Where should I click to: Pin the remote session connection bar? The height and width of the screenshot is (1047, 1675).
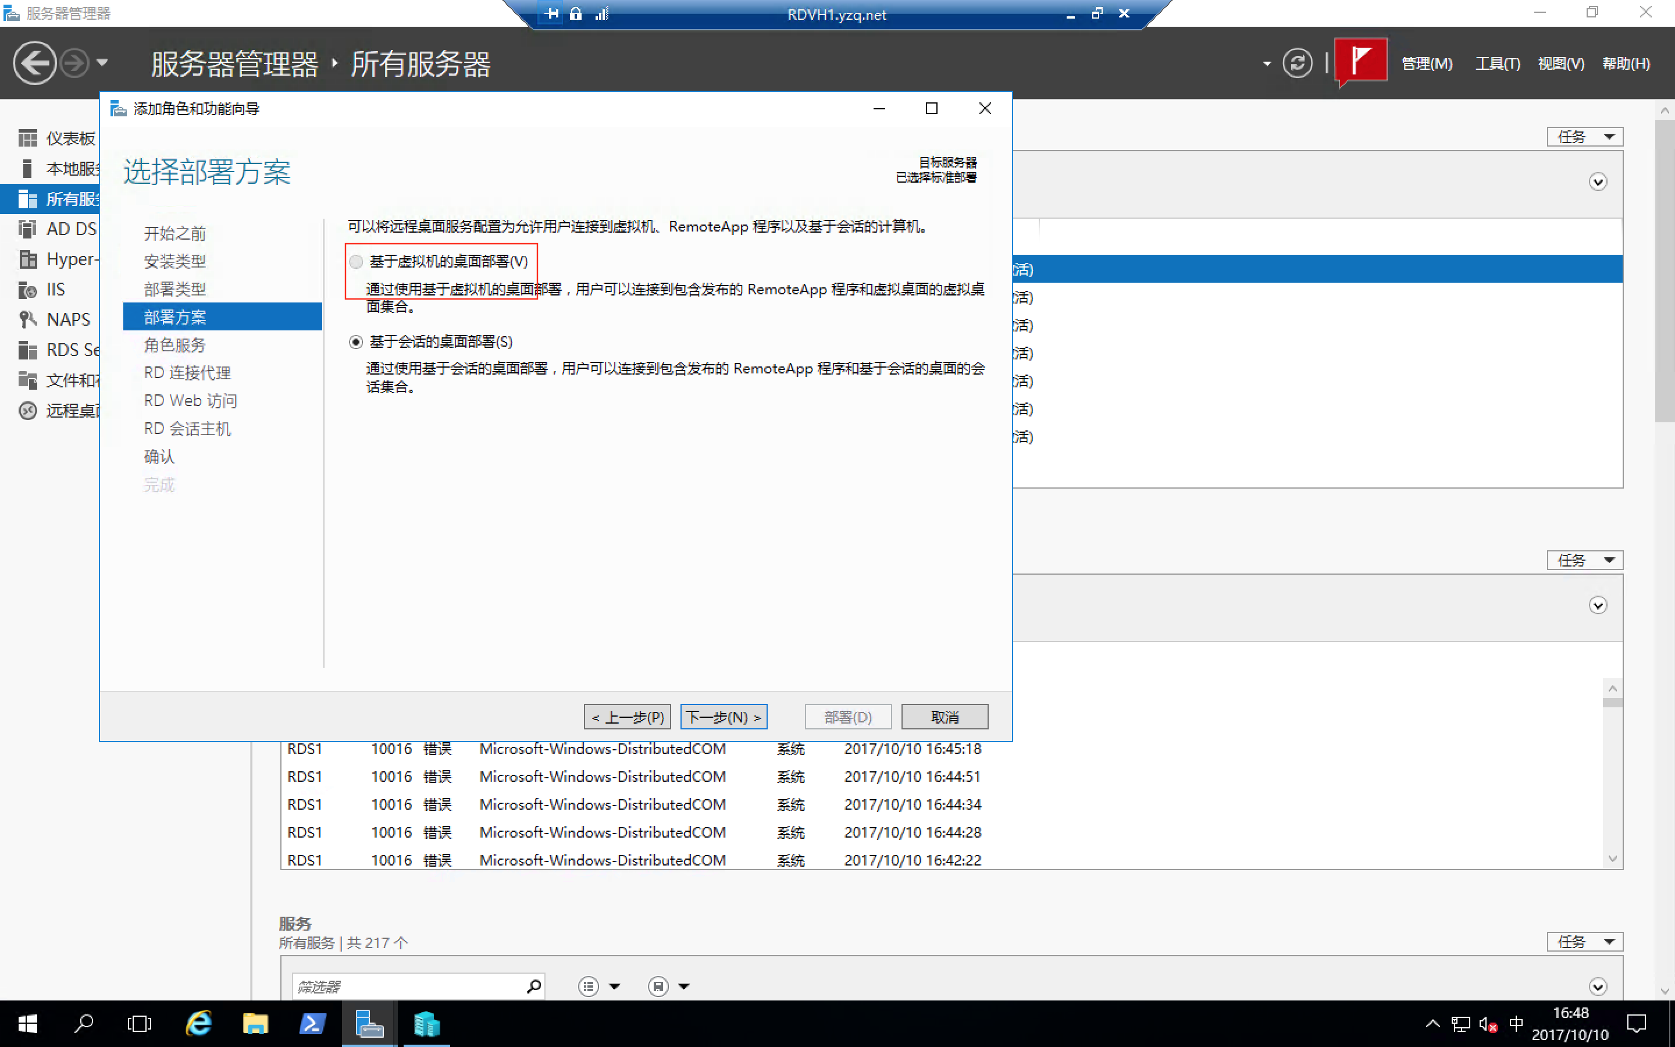[551, 13]
